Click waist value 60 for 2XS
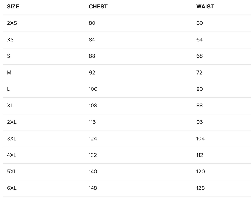Image resolution: width=251 pixels, height=201 pixels. pos(200,23)
